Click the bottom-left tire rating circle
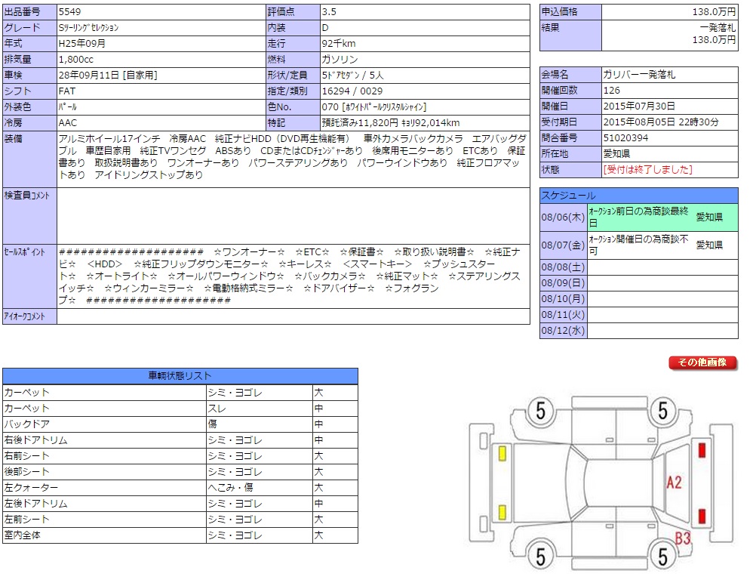756x586 pixels. [x=540, y=557]
